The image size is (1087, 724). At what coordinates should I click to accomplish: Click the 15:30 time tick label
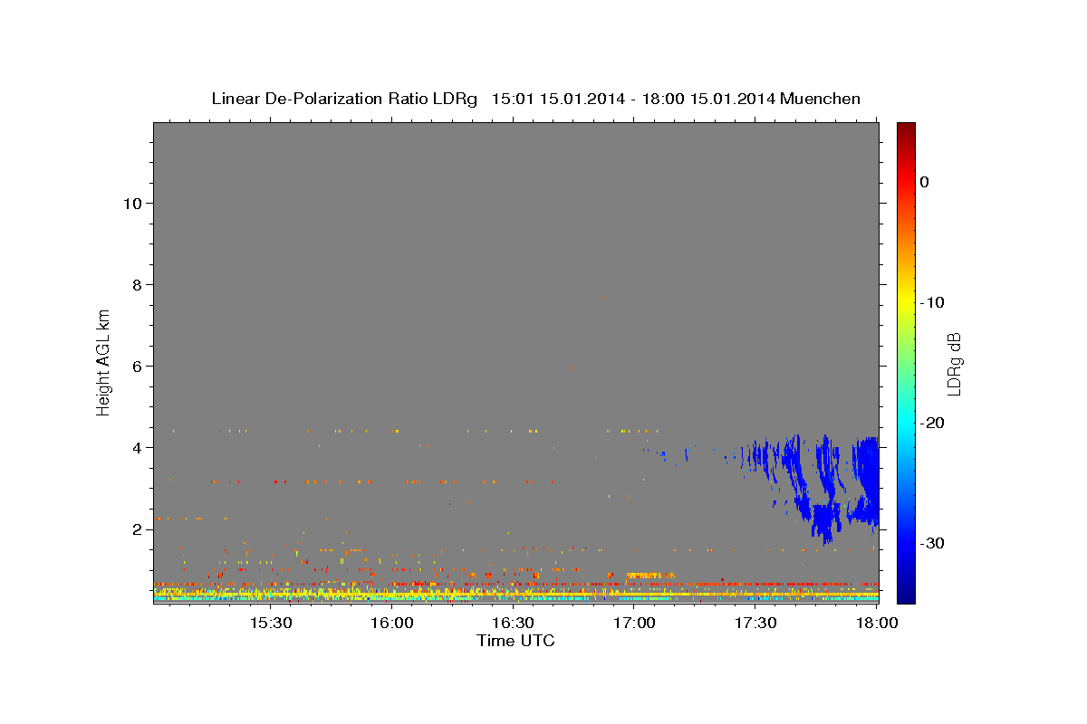[270, 623]
